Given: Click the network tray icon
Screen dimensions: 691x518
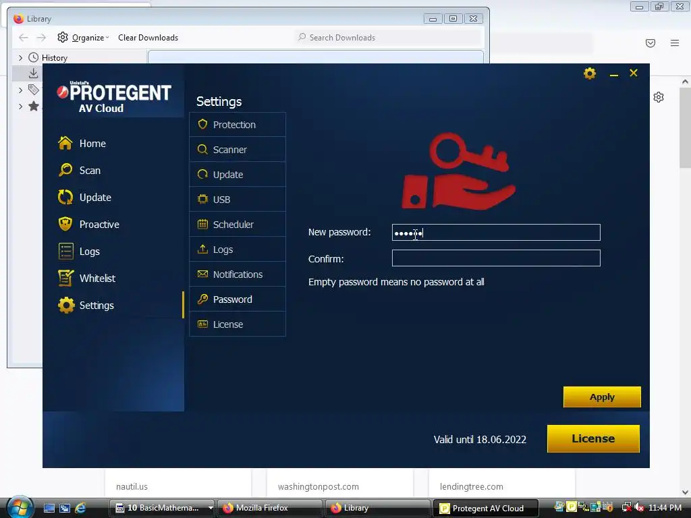Looking at the screenshot, I should pyautogui.click(x=626, y=508).
